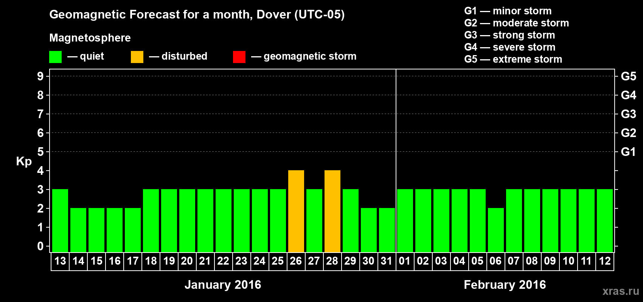Click the G4 label on the right axis
This screenshot has height=302, width=643.
pos(629,95)
